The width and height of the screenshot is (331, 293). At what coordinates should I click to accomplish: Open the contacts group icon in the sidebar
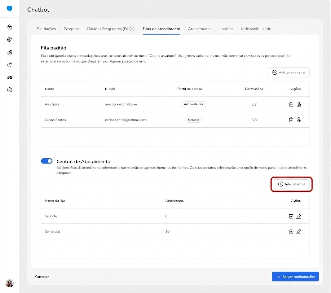(x=9, y=77)
